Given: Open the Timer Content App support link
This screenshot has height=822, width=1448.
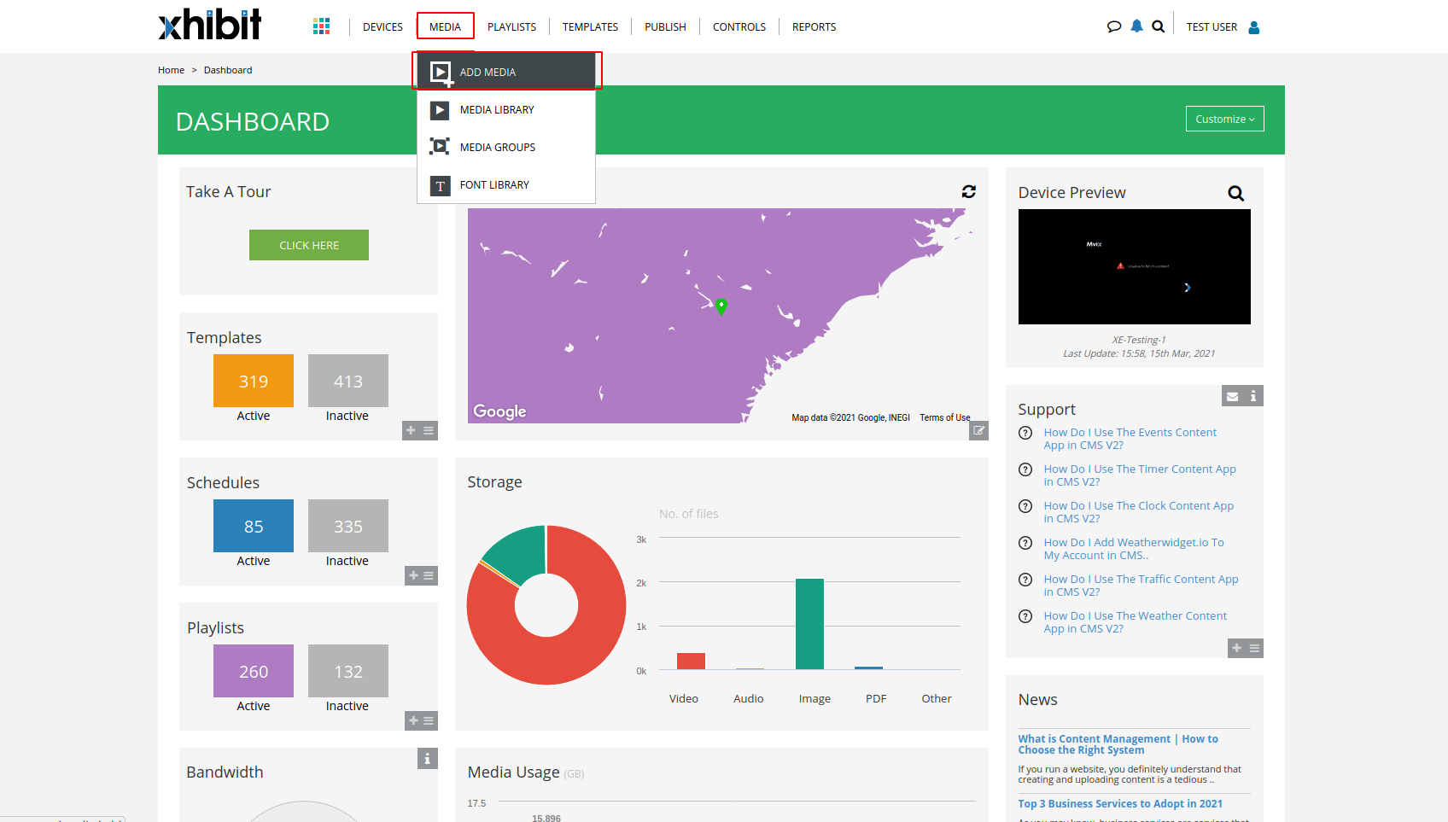Looking at the screenshot, I should [x=1140, y=475].
